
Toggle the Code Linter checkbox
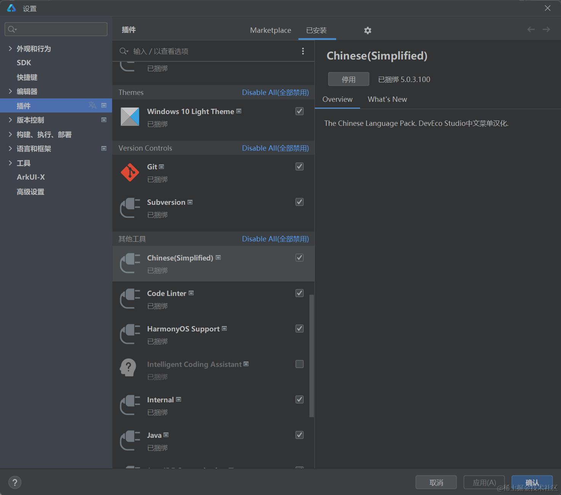(300, 293)
